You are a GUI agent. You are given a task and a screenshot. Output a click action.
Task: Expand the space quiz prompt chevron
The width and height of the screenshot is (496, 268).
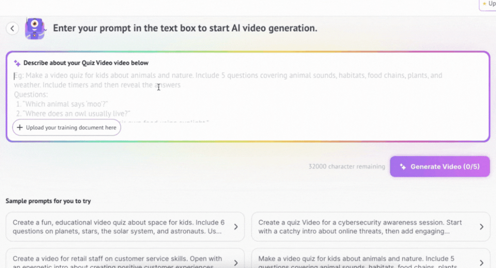(x=236, y=227)
